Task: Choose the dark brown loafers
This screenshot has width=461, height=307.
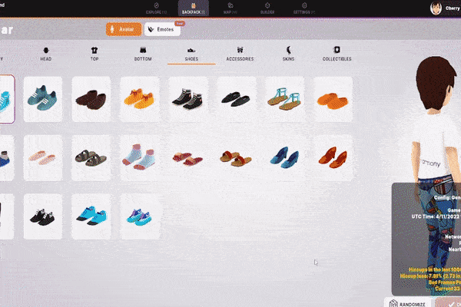Action: [91, 99]
